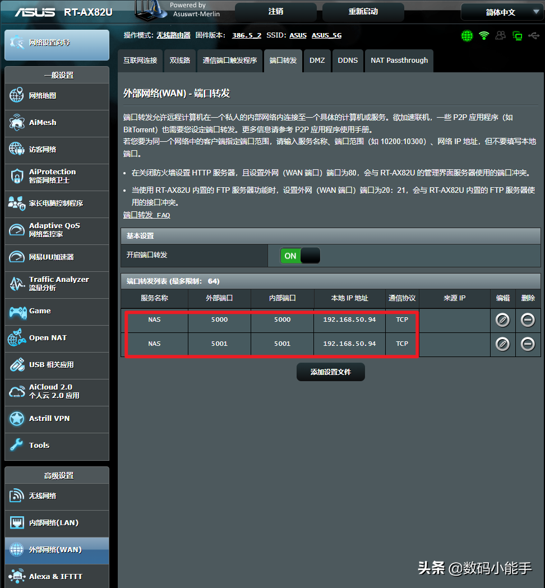
Task: Click the green WiFi status icon
Action: coord(484,36)
